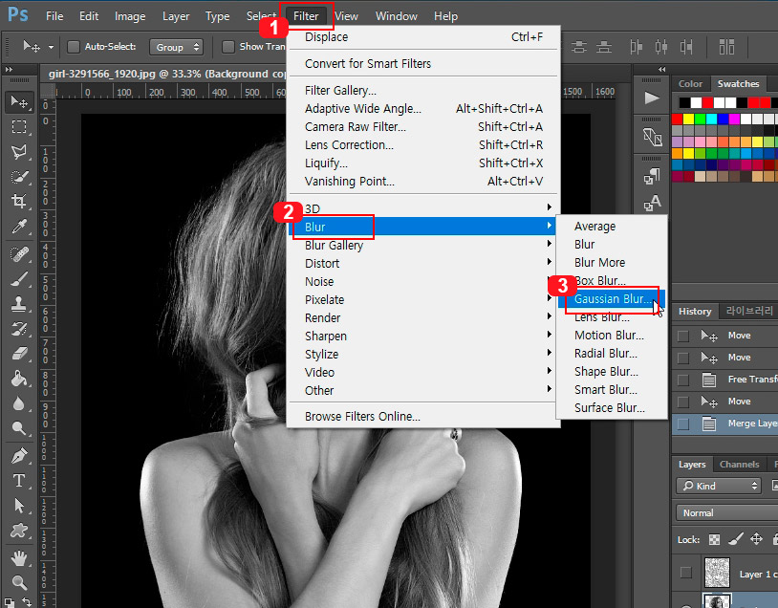This screenshot has height=608, width=778.
Task: Toggle visibility of Layer 1 copy
Action: click(685, 573)
